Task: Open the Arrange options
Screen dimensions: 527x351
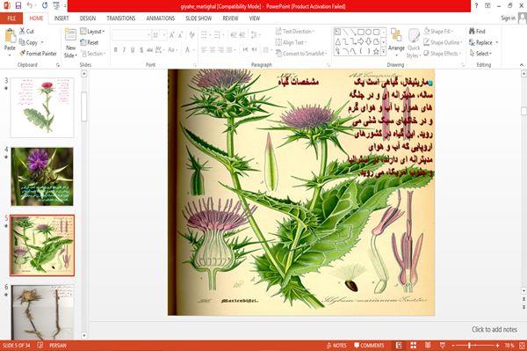Action: [x=396, y=42]
